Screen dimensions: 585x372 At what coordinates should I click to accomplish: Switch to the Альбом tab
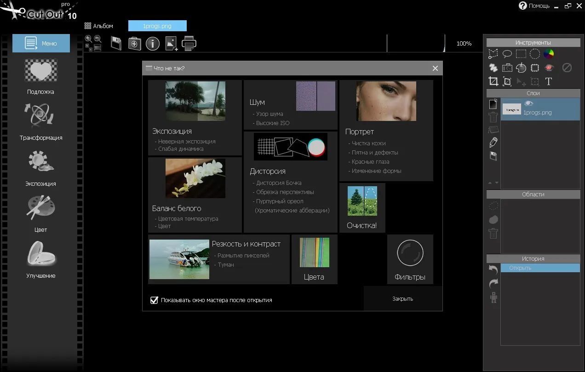coord(99,26)
